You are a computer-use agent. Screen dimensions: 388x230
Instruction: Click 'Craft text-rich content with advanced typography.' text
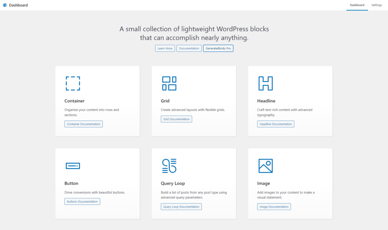[285, 113]
